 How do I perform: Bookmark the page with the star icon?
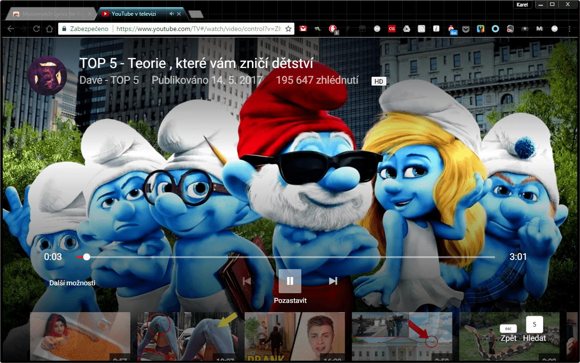point(288,29)
